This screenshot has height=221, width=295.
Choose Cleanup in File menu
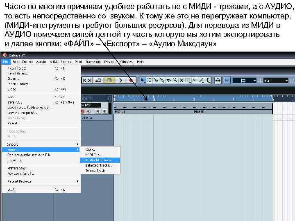41,160
